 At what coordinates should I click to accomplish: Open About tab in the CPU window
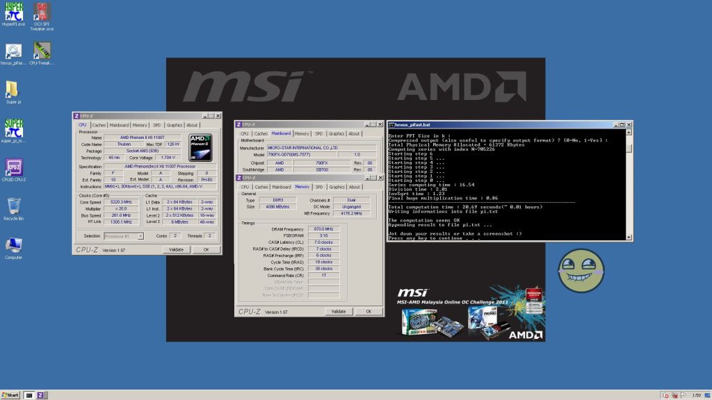(x=192, y=125)
